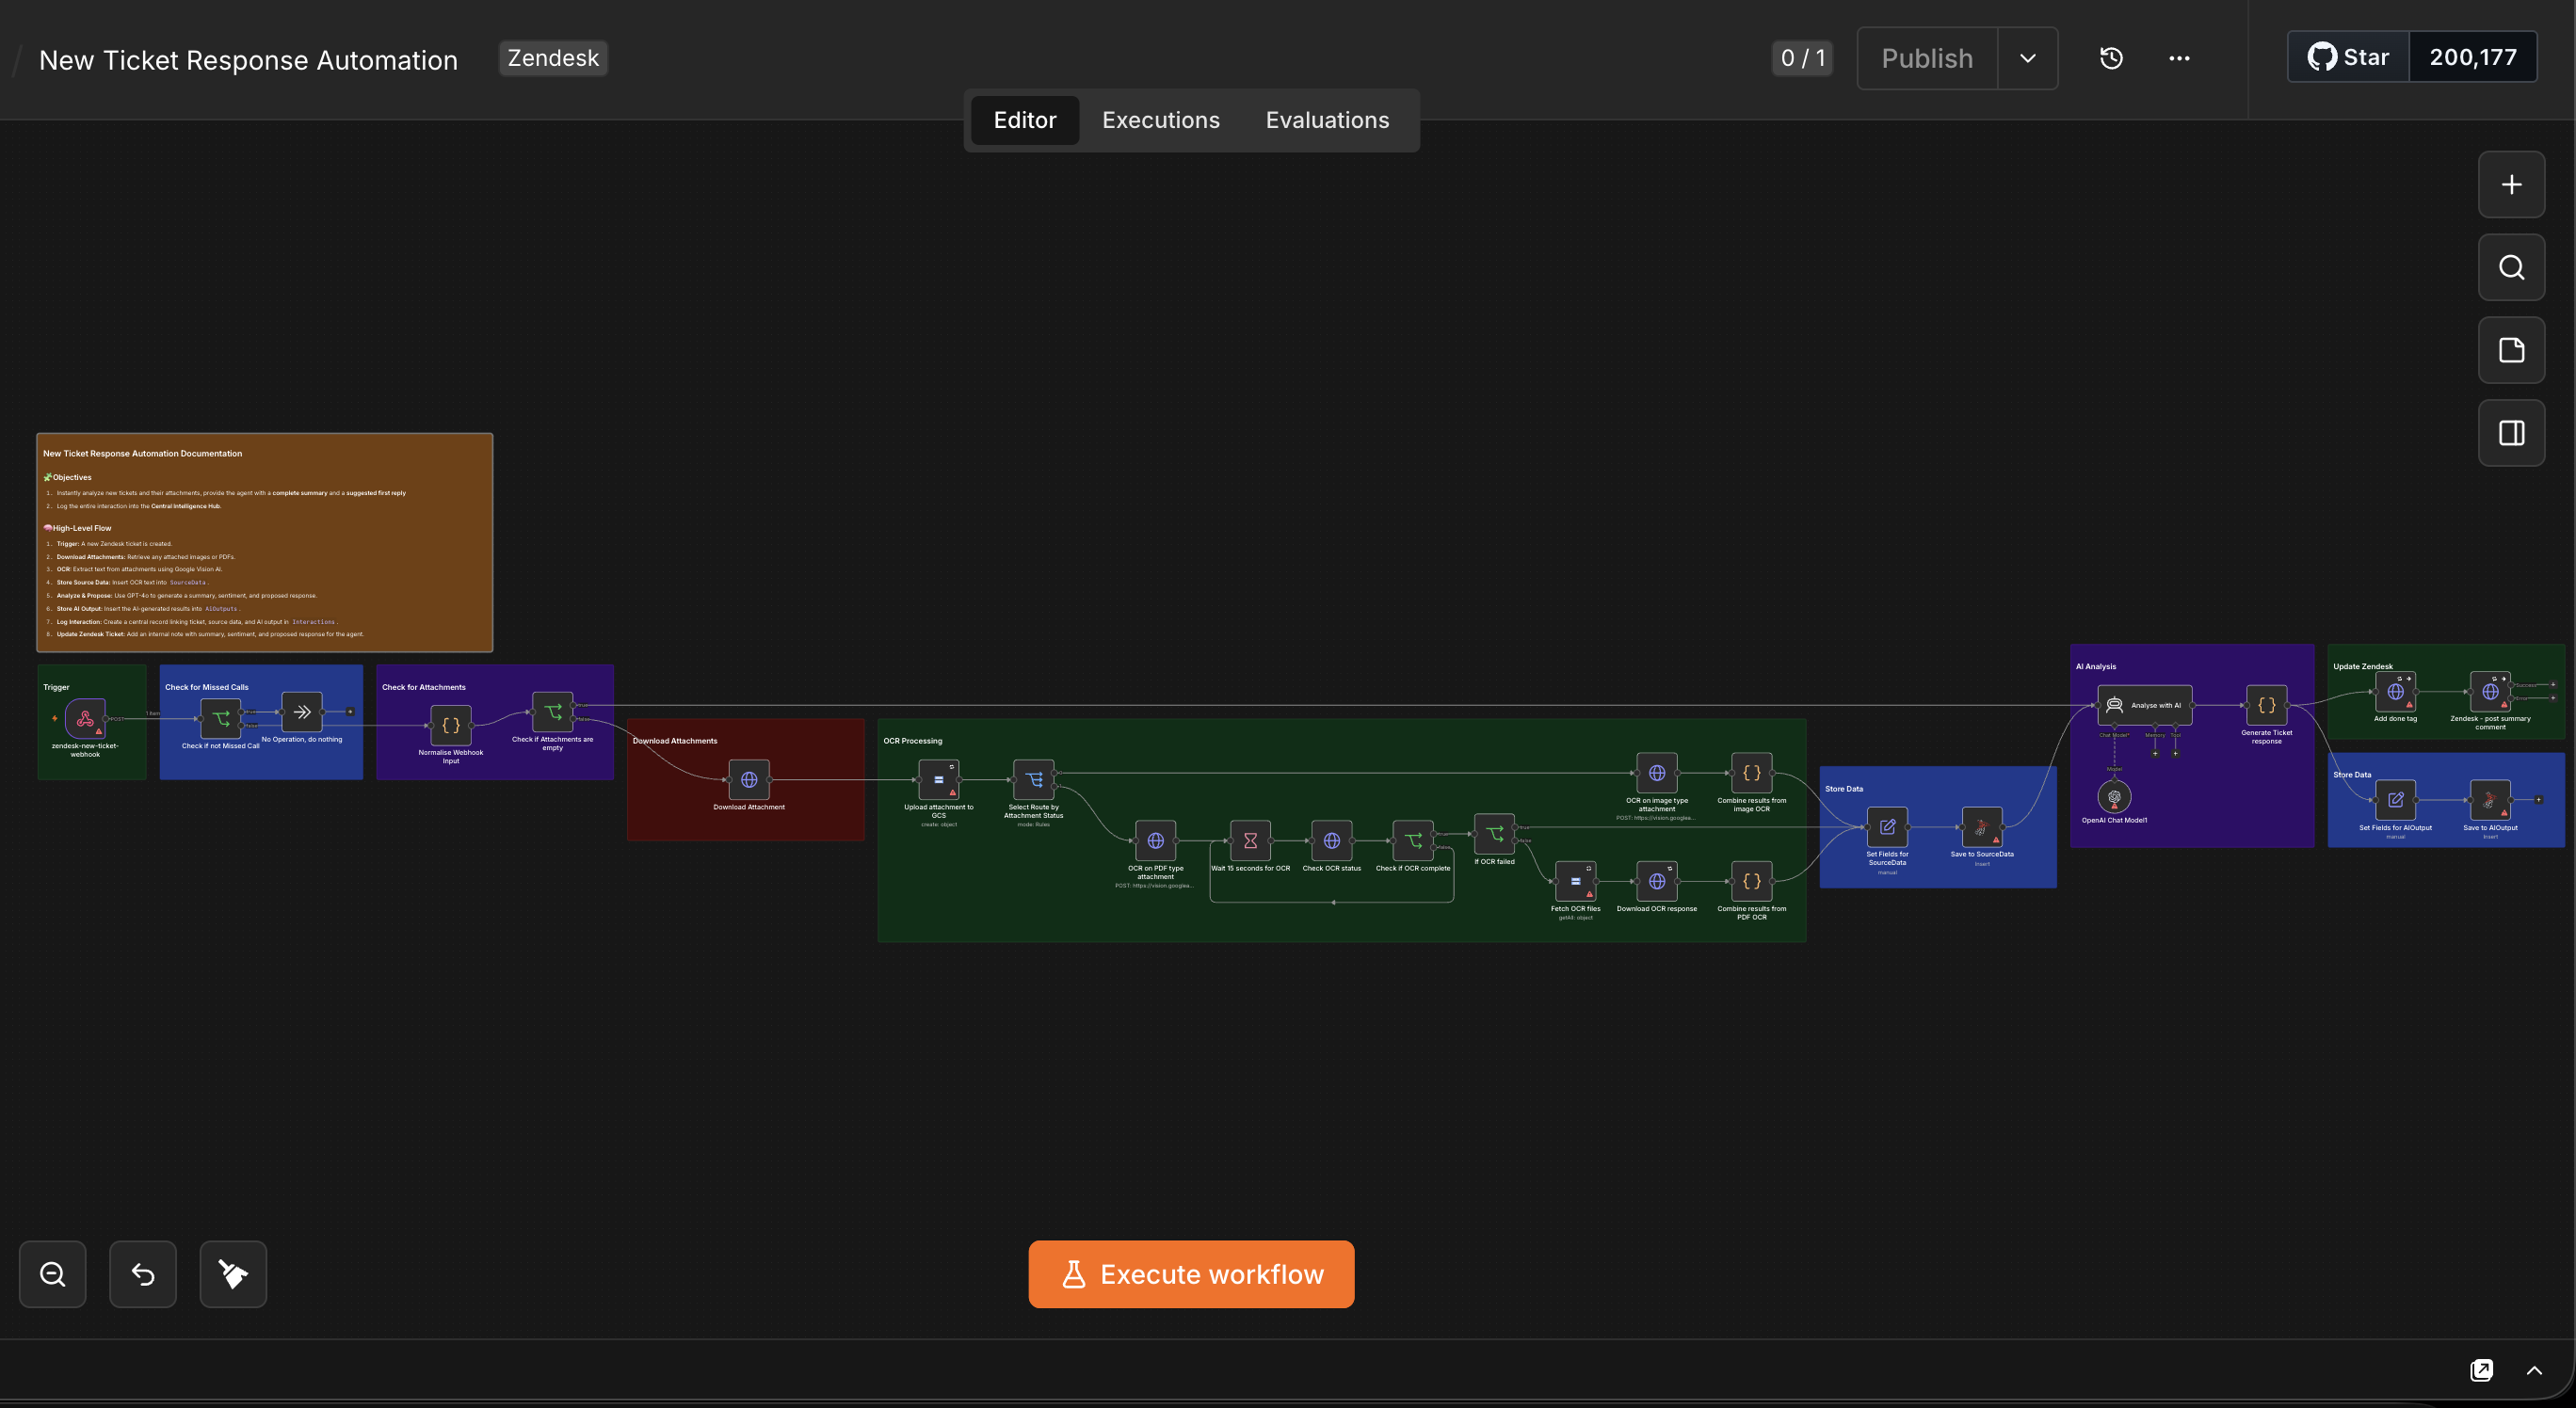Open the node search magnifier button
The image size is (2576, 1408).
[x=2511, y=268]
